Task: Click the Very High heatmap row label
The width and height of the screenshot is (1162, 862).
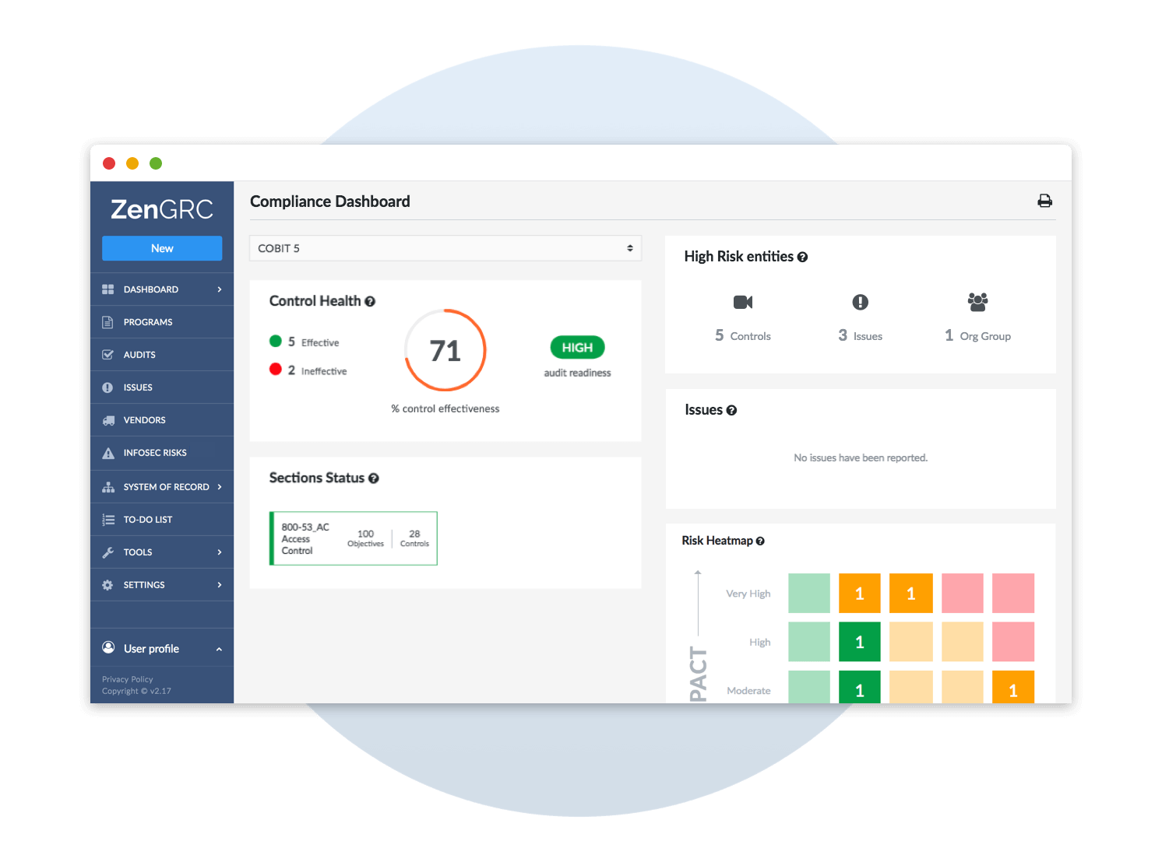Action: (748, 594)
